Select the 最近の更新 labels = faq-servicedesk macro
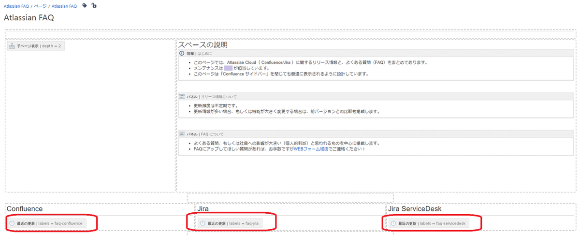 pos(428,223)
